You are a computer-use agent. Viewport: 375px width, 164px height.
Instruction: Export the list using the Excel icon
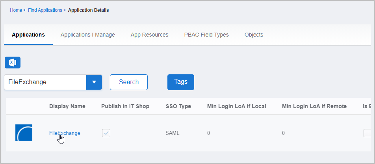(x=13, y=63)
